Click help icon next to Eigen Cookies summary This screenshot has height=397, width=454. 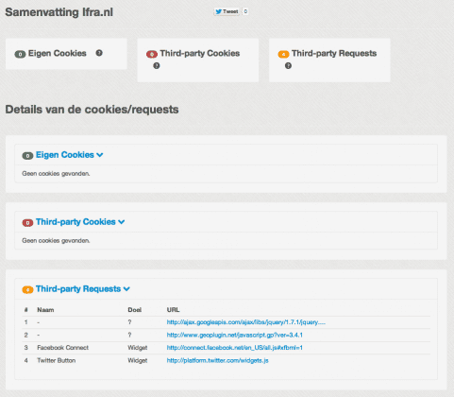[x=99, y=53]
